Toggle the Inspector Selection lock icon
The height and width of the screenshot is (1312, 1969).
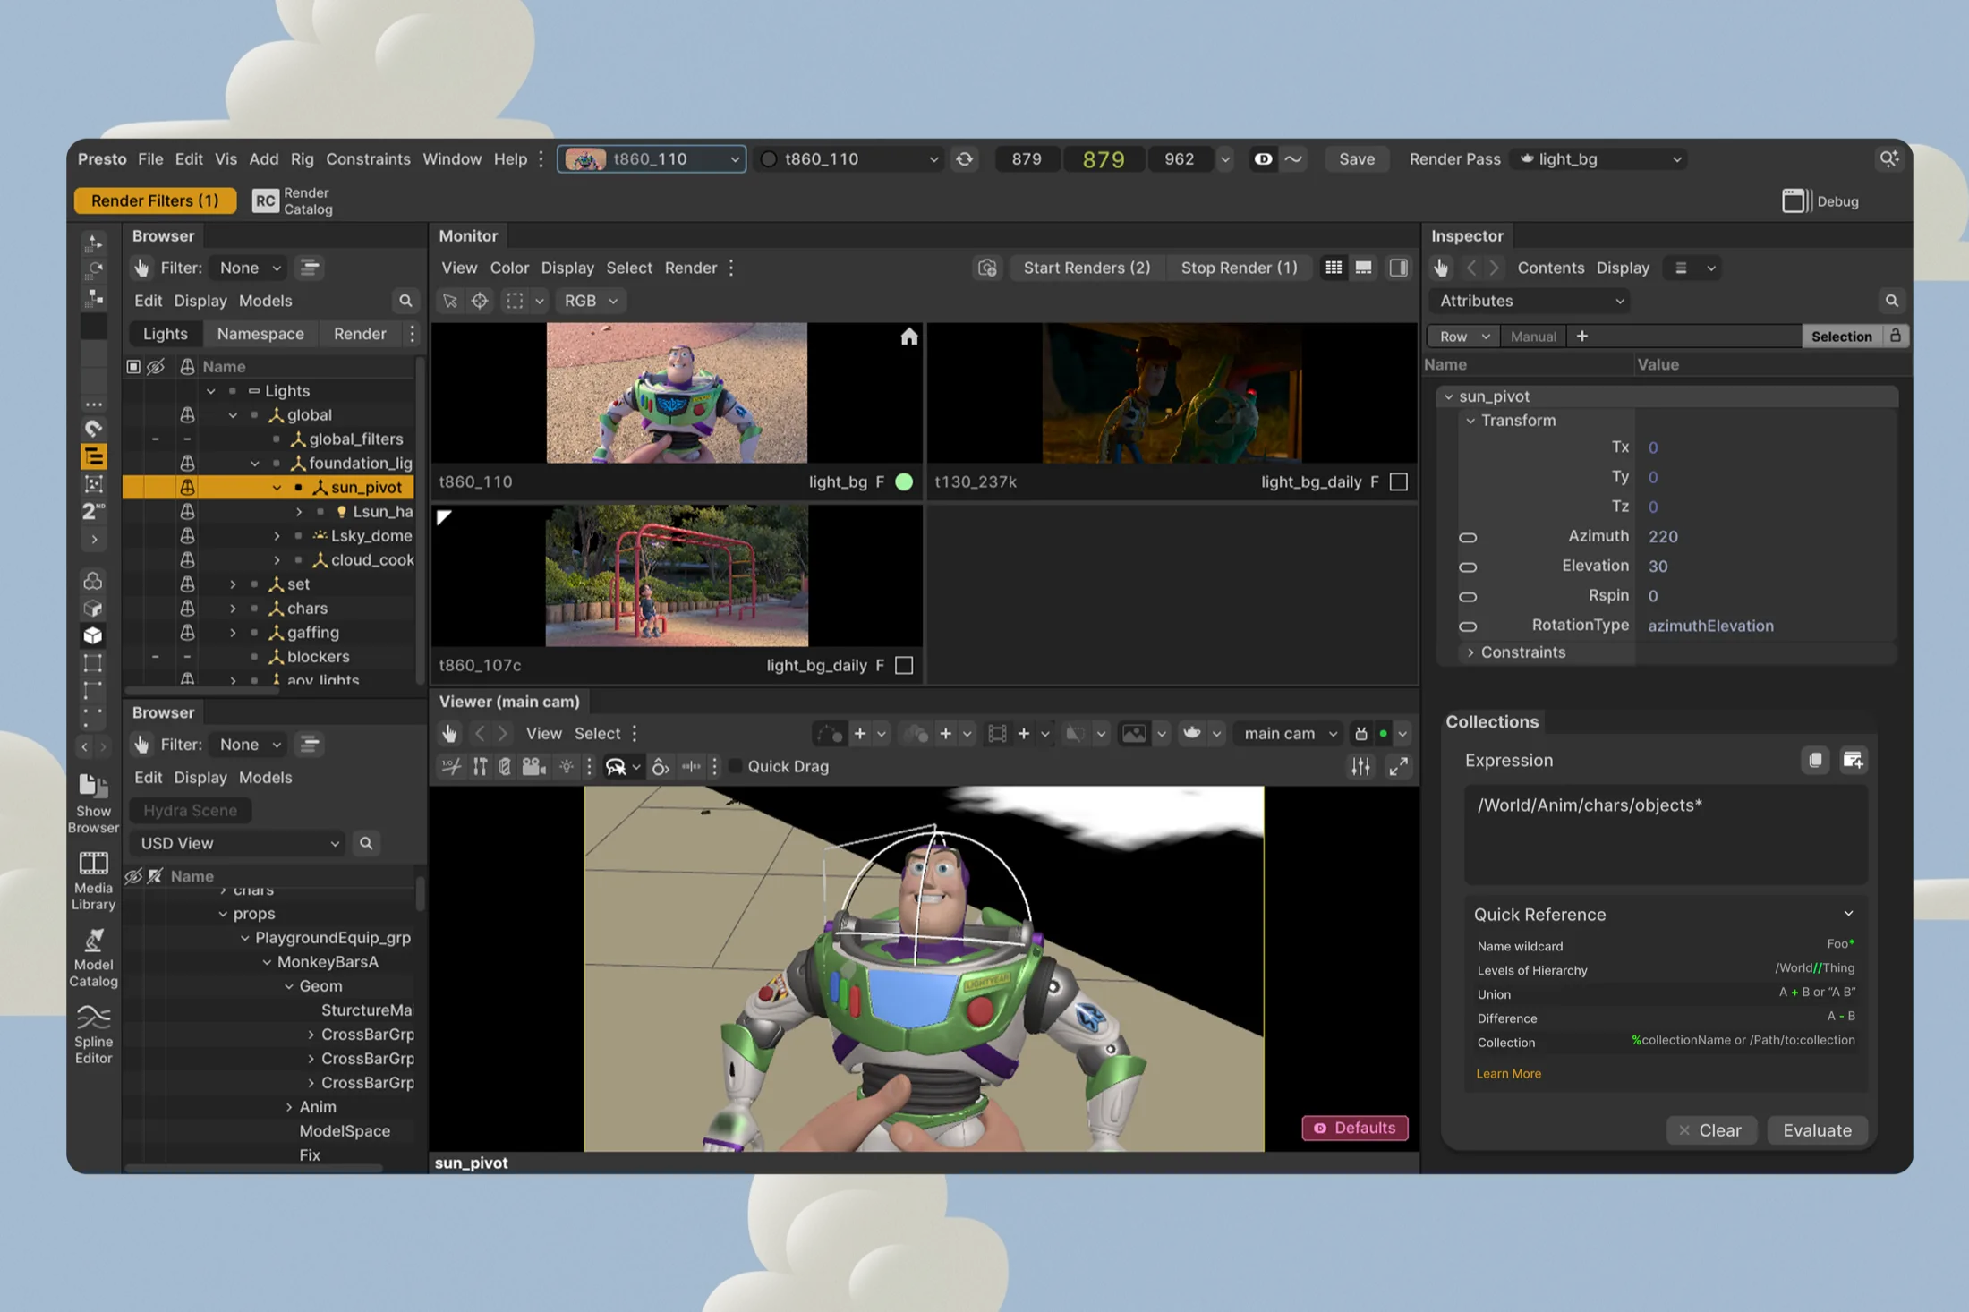point(1895,336)
